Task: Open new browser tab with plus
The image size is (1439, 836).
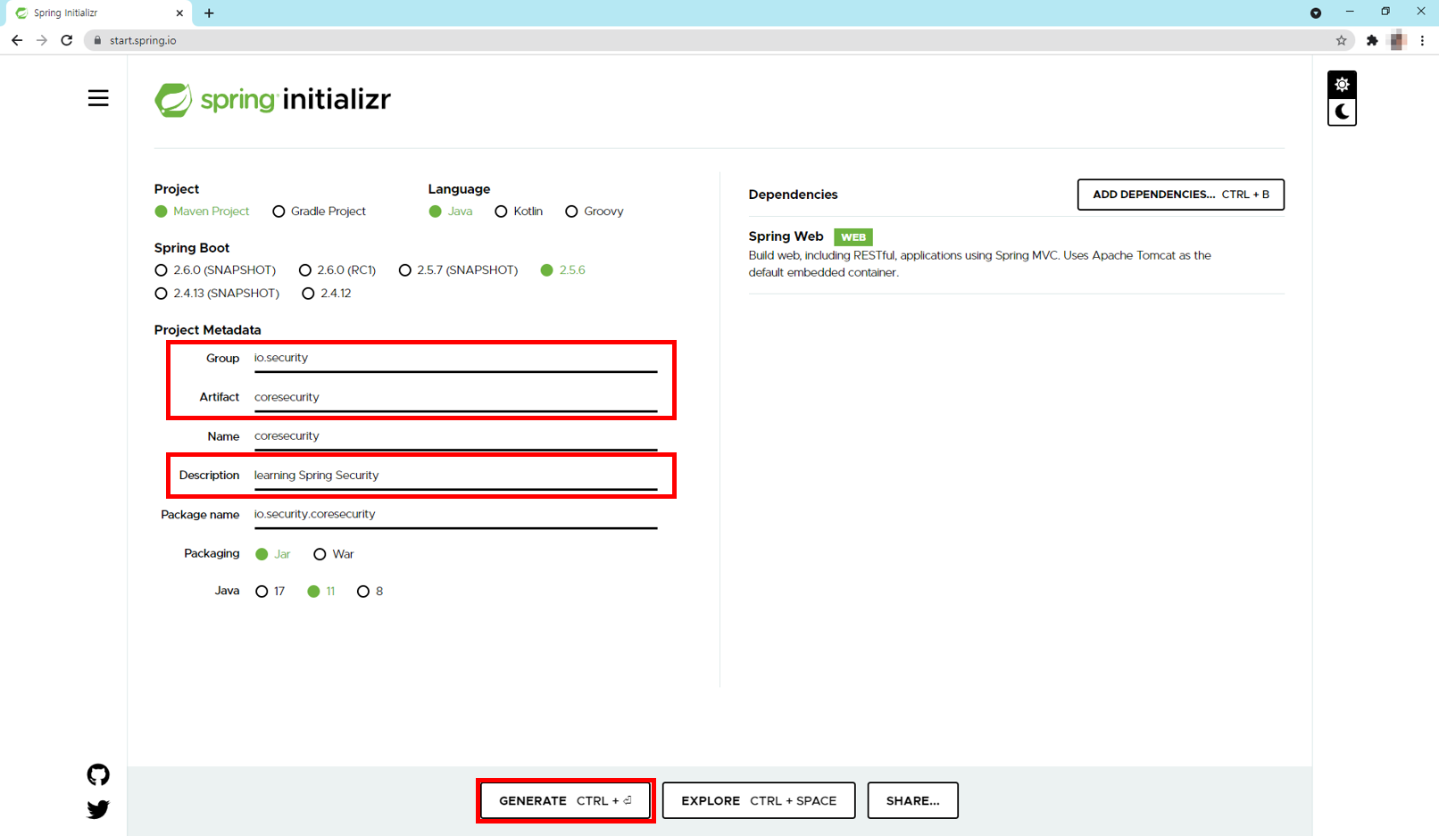Action: [x=209, y=13]
